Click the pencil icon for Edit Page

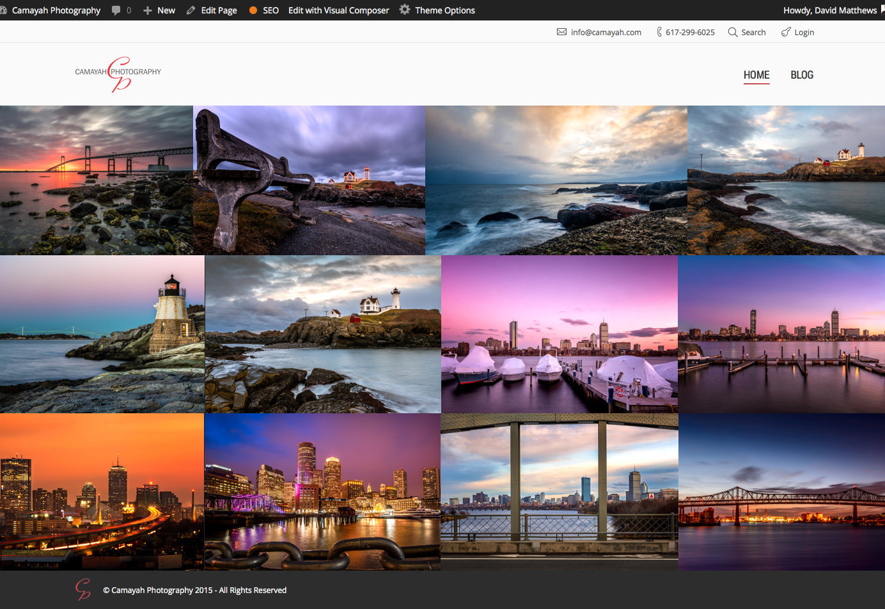click(x=191, y=10)
